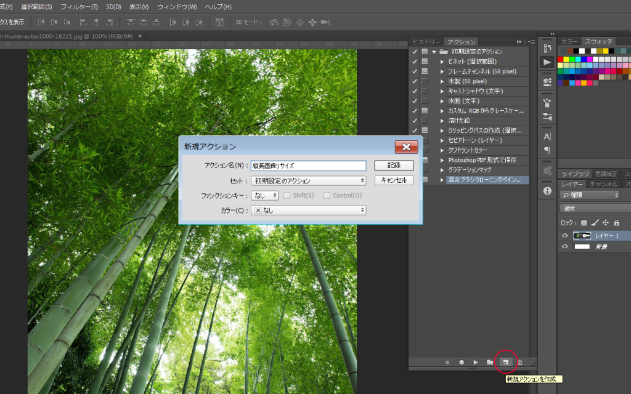Open the フィルター menu
The height and width of the screenshot is (394, 631).
click(79, 7)
